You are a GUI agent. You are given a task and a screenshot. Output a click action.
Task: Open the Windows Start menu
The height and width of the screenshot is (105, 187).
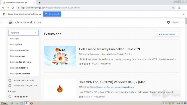coord(4,103)
